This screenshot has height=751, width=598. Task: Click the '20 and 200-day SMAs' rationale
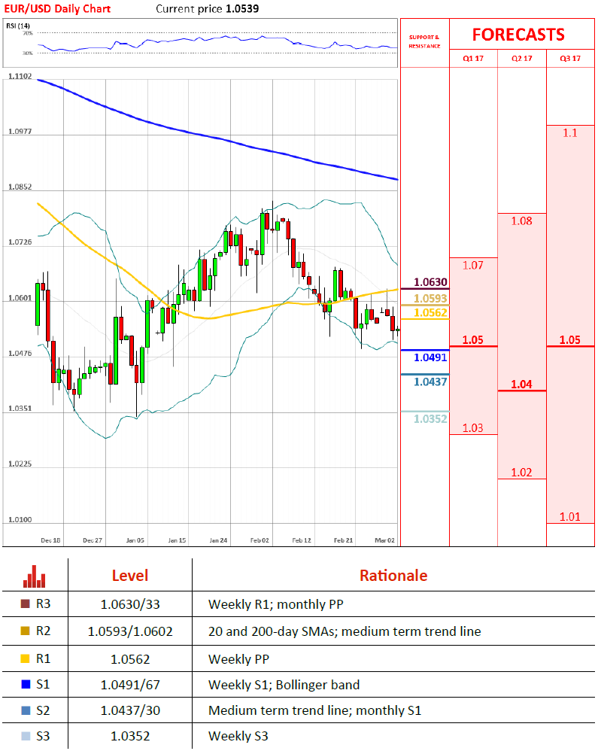(345, 631)
